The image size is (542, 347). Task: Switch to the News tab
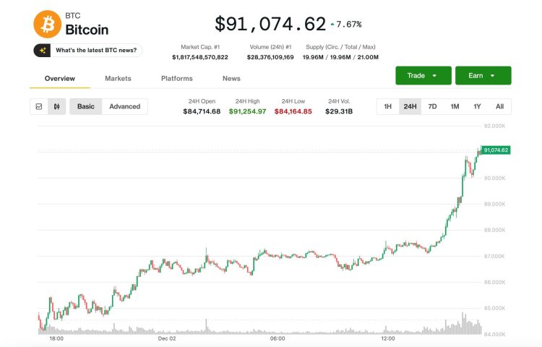click(231, 78)
